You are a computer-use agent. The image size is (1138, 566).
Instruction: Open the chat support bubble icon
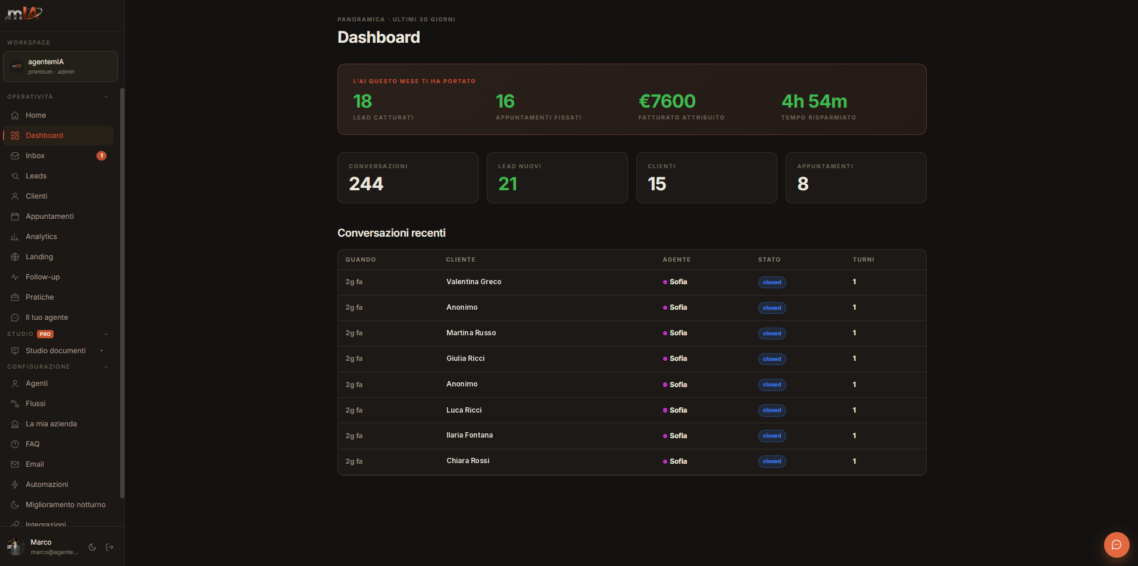[1117, 545]
